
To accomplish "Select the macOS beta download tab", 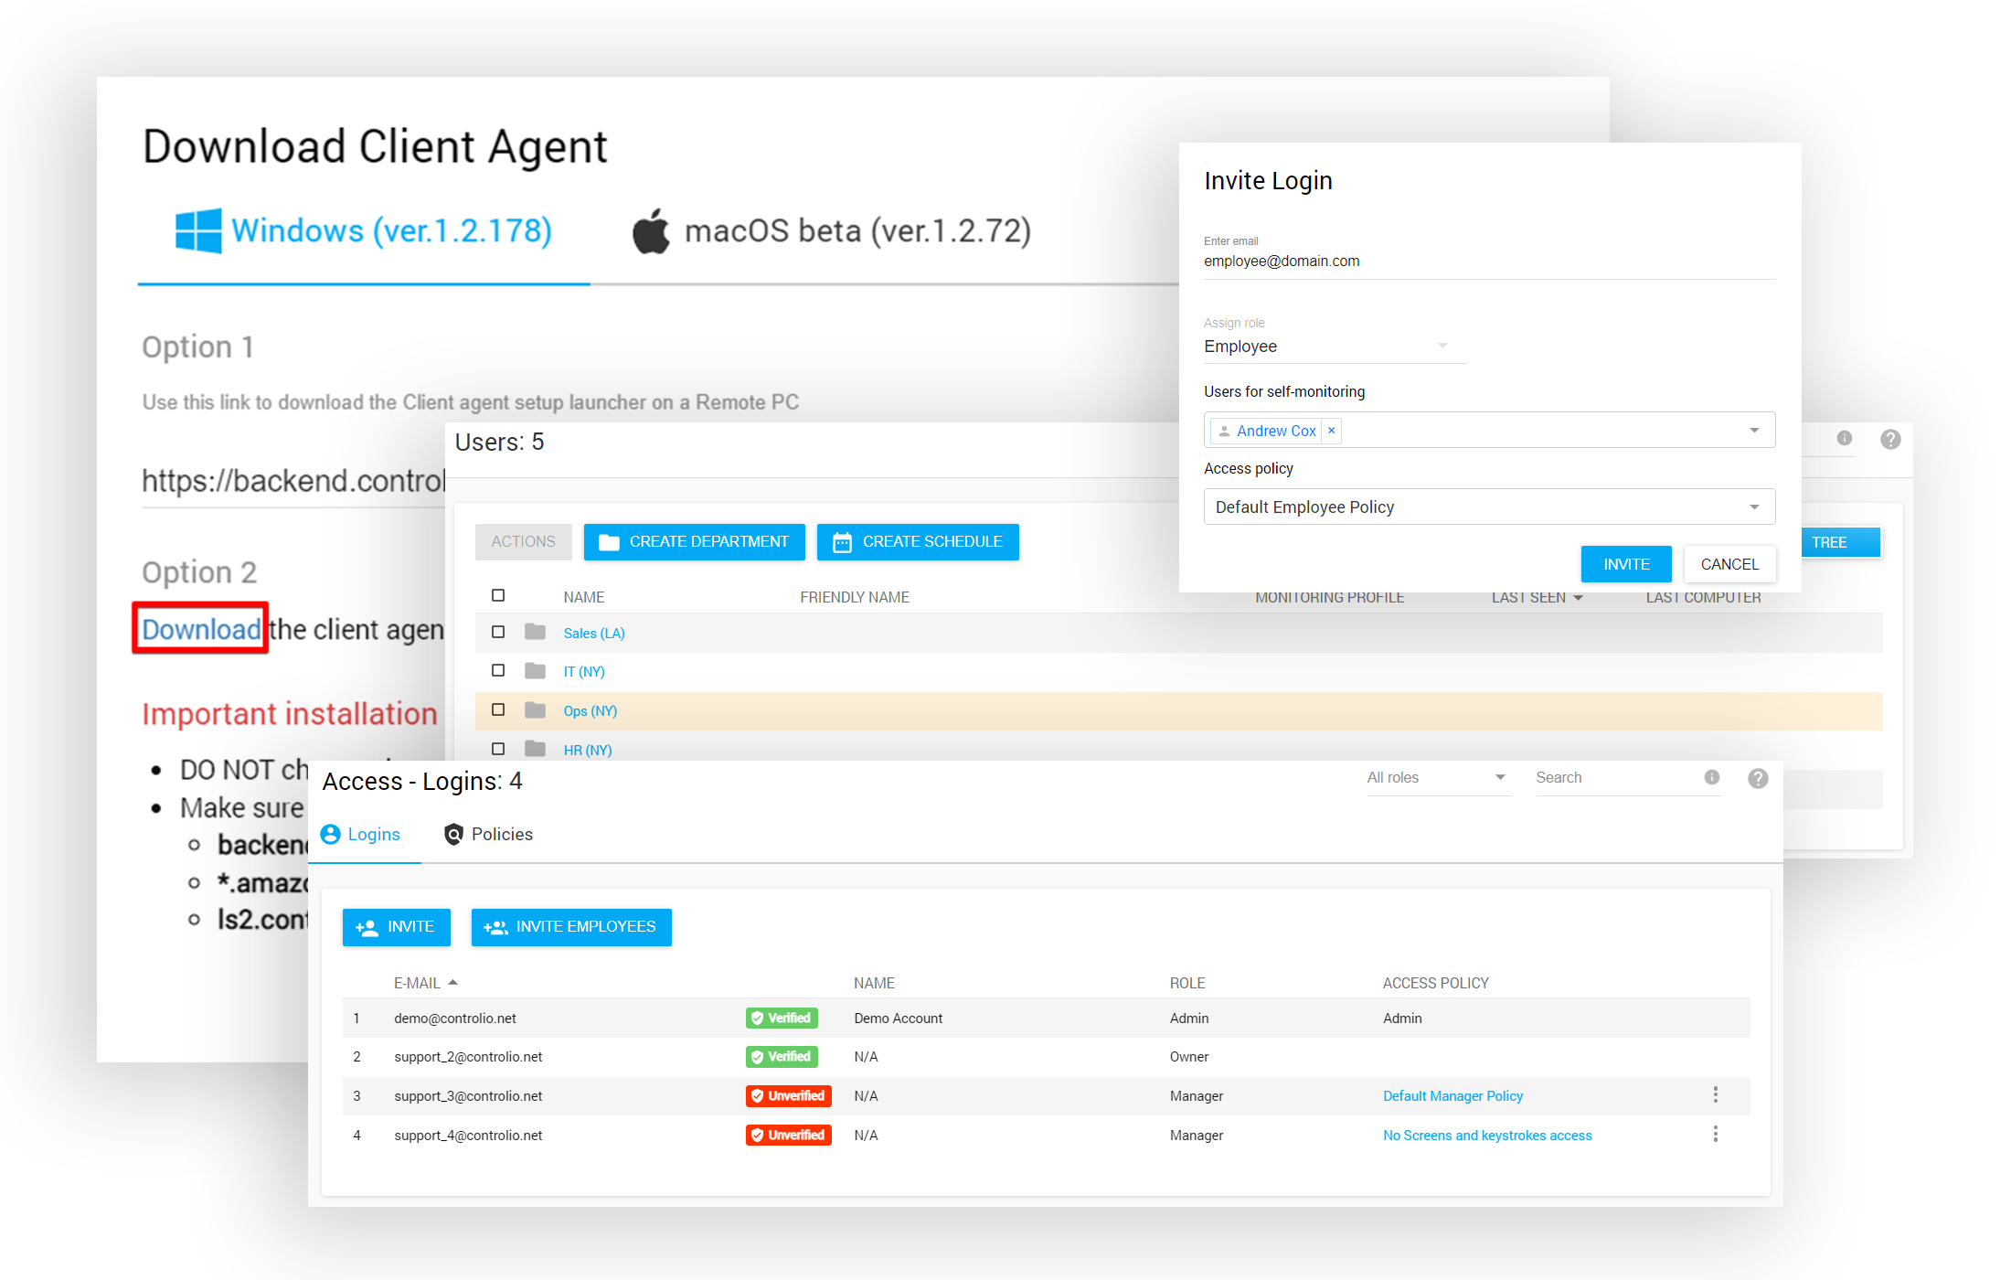I will coord(831,231).
